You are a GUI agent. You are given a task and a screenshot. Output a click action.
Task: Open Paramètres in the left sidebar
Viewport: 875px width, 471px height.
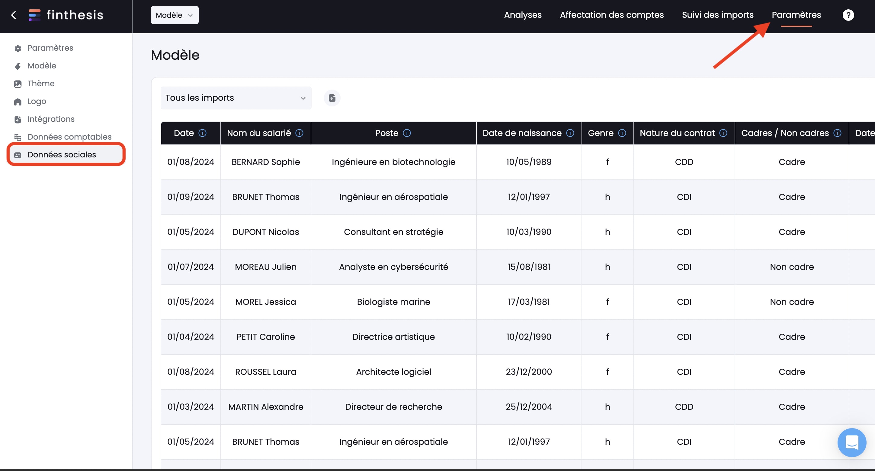[x=50, y=48]
